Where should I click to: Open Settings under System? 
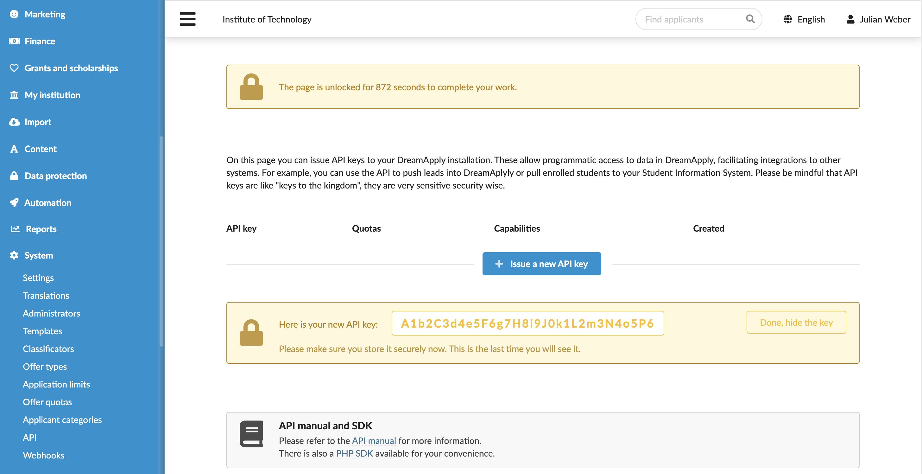tap(38, 278)
